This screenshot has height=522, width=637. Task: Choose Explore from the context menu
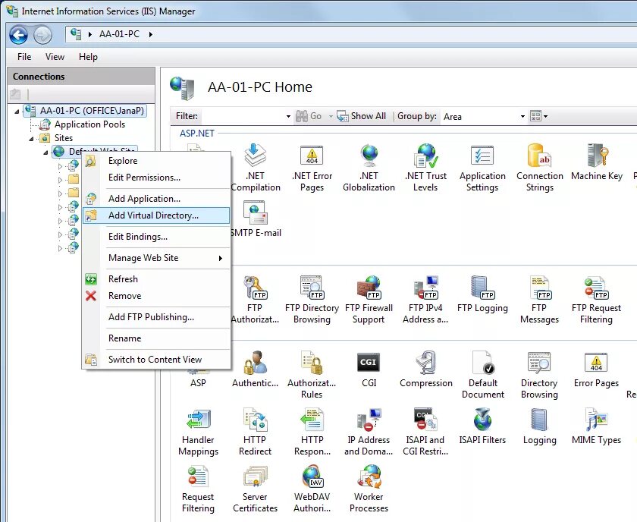(x=156, y=161)
